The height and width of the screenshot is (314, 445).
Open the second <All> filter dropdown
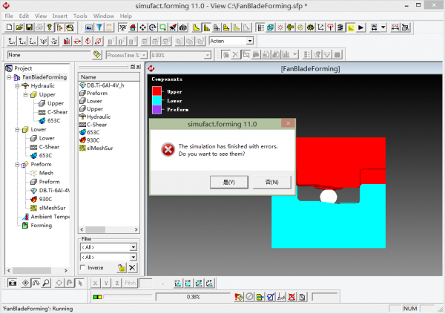pyautogui.click(x=133, y=257)
